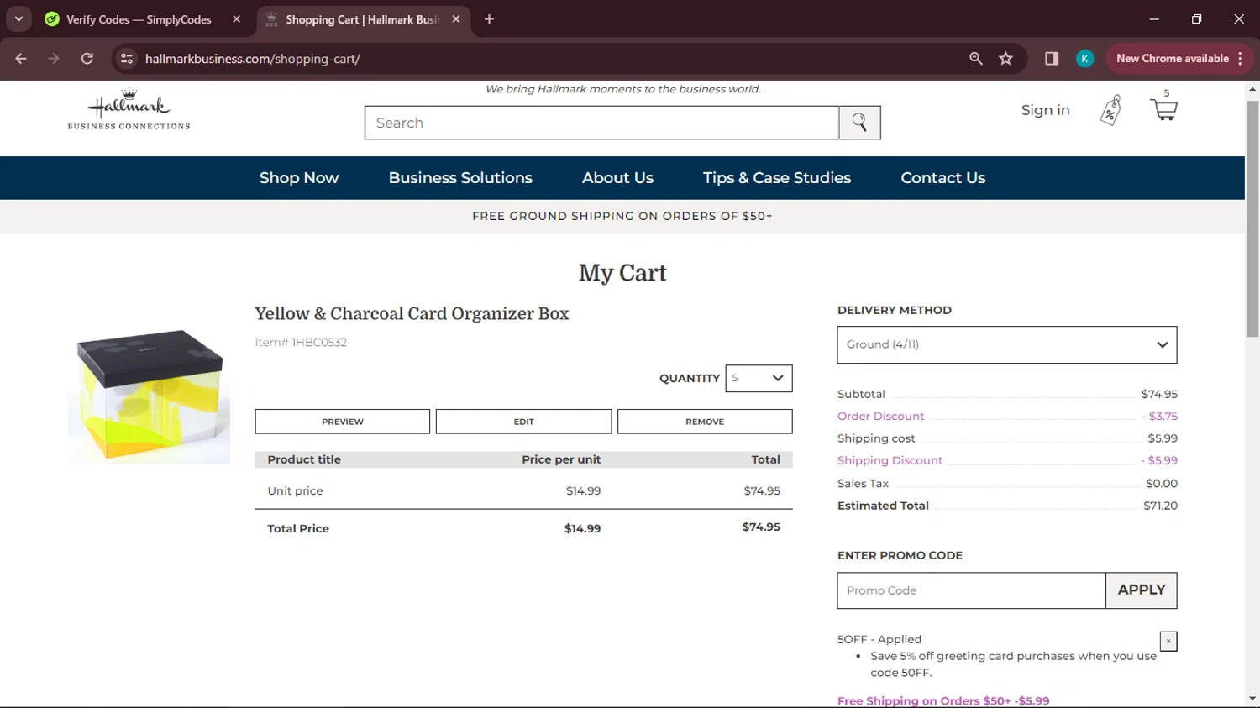Click the Unit price $14.99 cell
1260x708 pixels.
[583, 490]
